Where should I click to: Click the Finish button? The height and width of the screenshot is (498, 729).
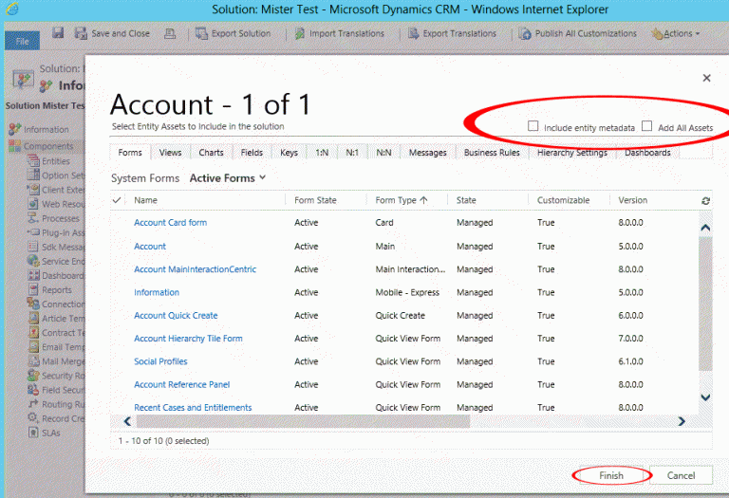[611, 475]
